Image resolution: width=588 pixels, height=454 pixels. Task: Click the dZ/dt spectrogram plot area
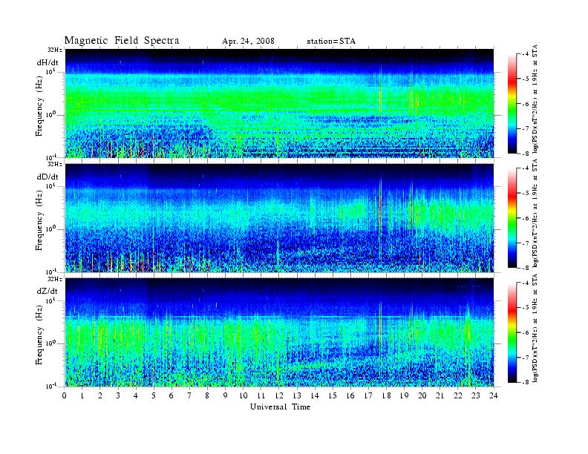pos(279,332)
